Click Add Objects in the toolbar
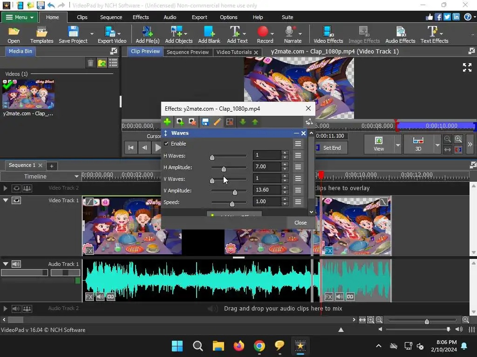The width and height of the screenshot is (477, 357). [179, 34]
